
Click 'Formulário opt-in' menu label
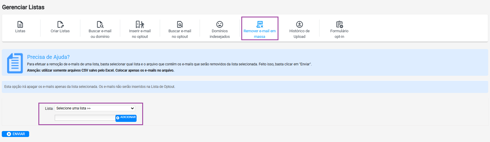click(x=339, y=34)
